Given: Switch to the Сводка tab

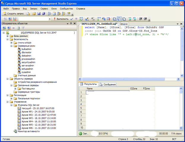Looking at the screenshot, I should point(123,24).
